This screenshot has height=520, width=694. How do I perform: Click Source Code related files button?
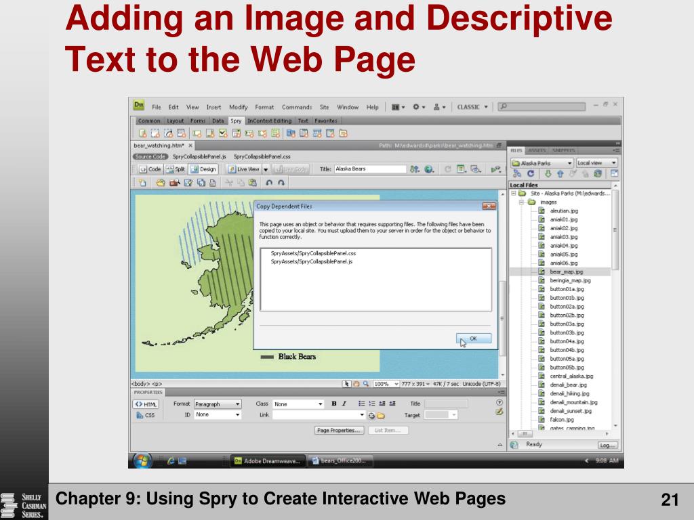(x=150, y=156)
